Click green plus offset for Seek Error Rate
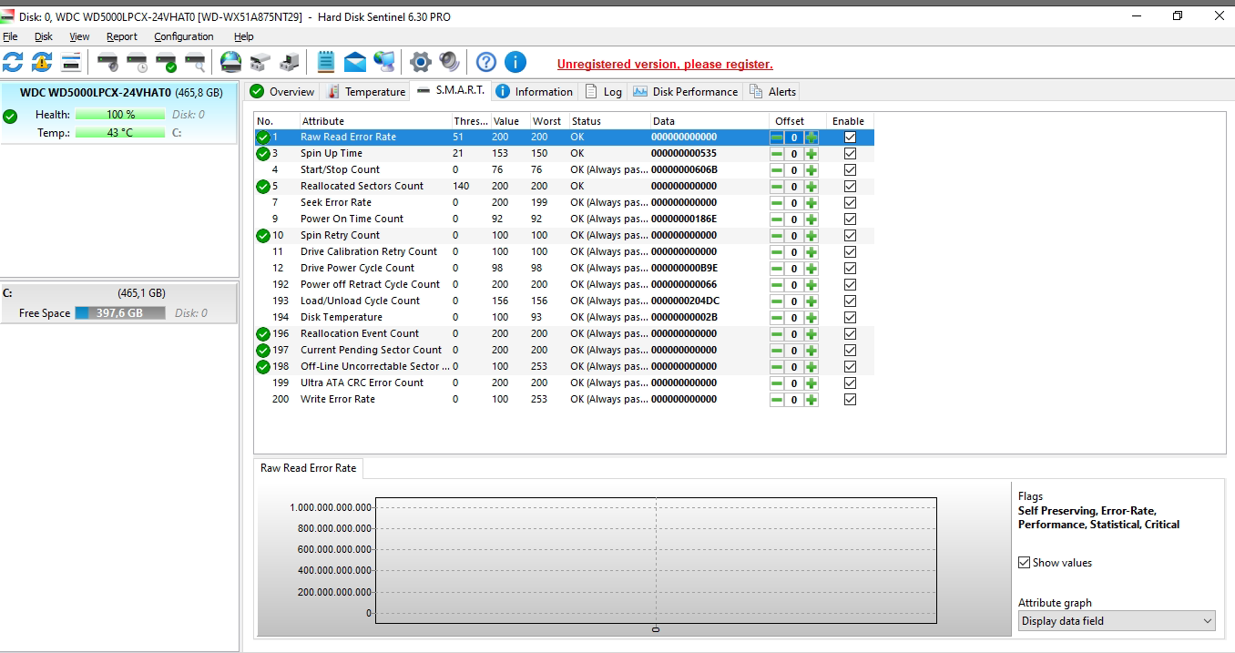The image size is (1235, 653). tap(811, 203)
